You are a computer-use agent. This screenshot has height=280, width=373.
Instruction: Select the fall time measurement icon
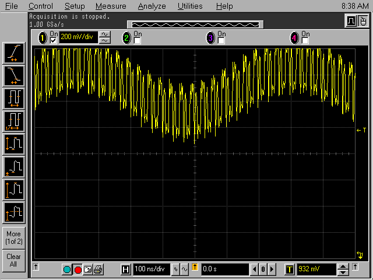pos(13,75)
